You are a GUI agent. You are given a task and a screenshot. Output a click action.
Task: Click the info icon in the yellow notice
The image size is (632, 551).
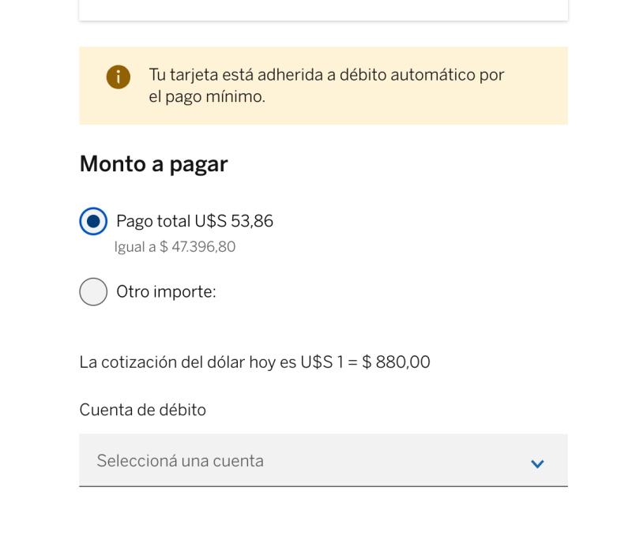point(118,77)
